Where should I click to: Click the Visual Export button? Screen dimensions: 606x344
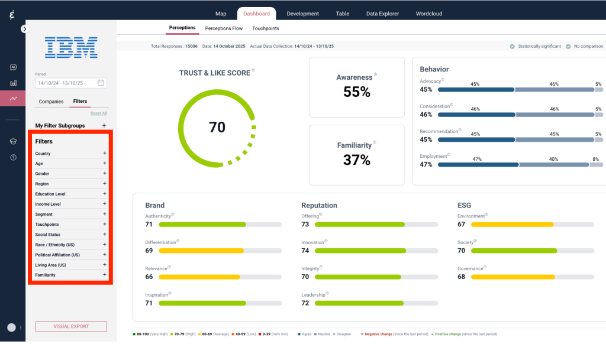pyautogui.click(x=71, y=326)
